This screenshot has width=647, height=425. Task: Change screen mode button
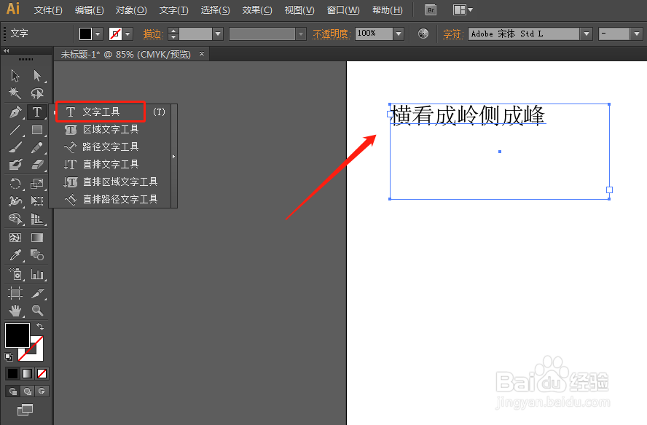[x=26, y=410]
